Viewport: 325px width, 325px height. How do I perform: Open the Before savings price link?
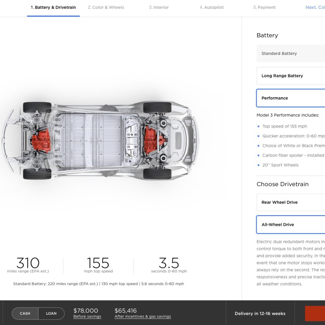point(87,316)
